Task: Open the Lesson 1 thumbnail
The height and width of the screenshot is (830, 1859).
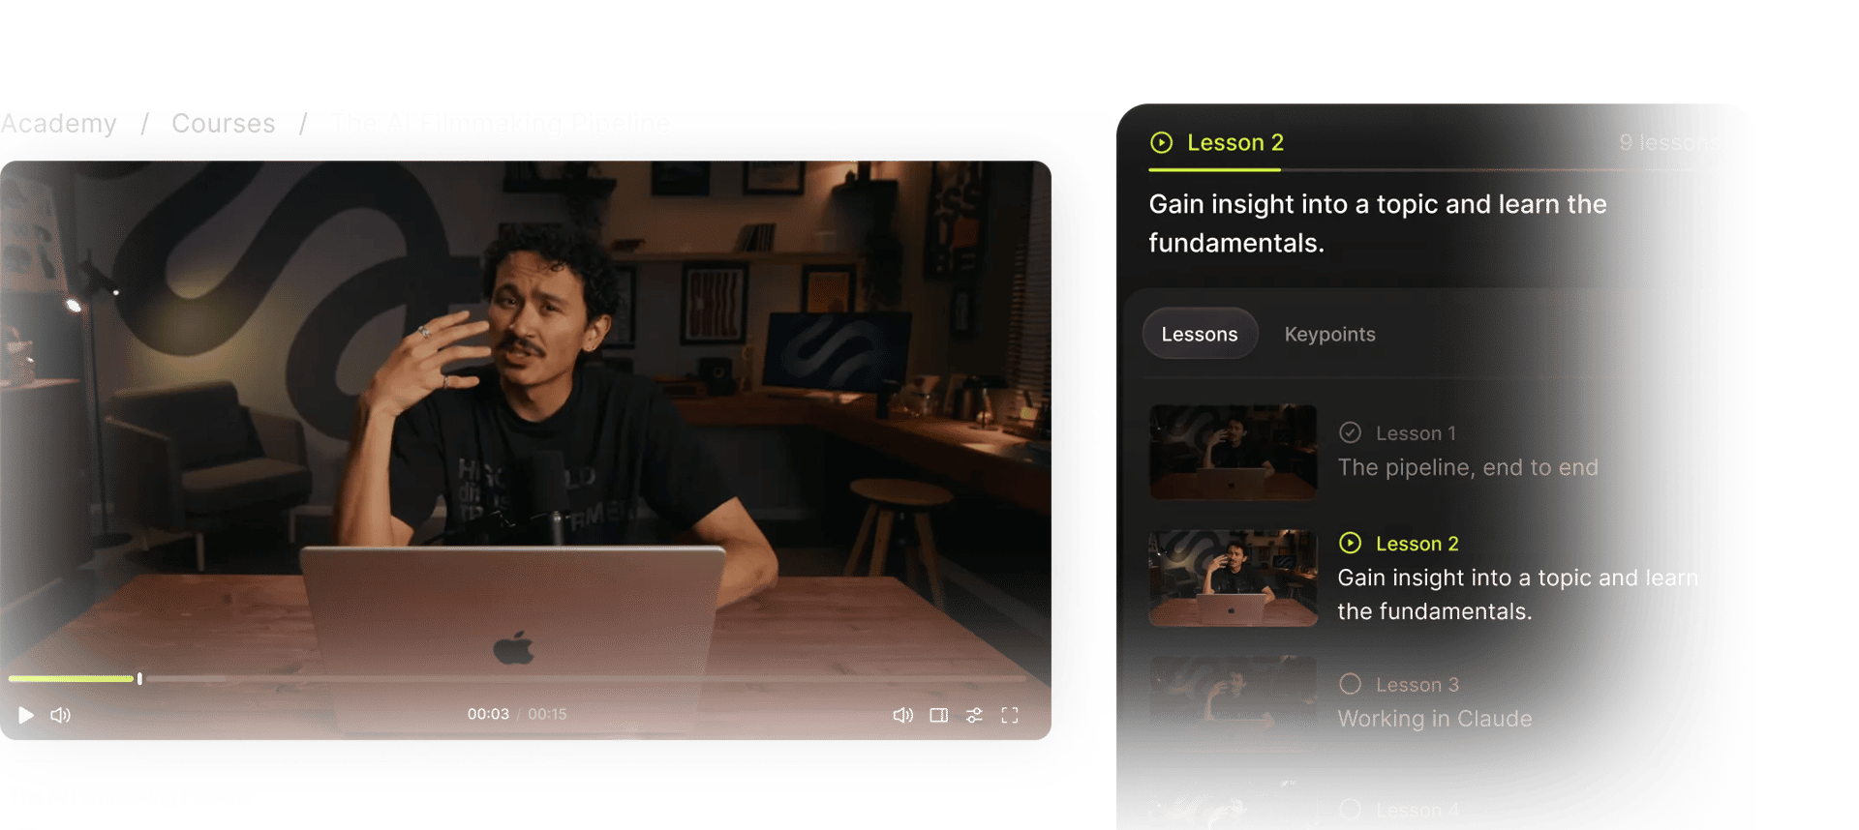Action: click(x=1233, y=452)
